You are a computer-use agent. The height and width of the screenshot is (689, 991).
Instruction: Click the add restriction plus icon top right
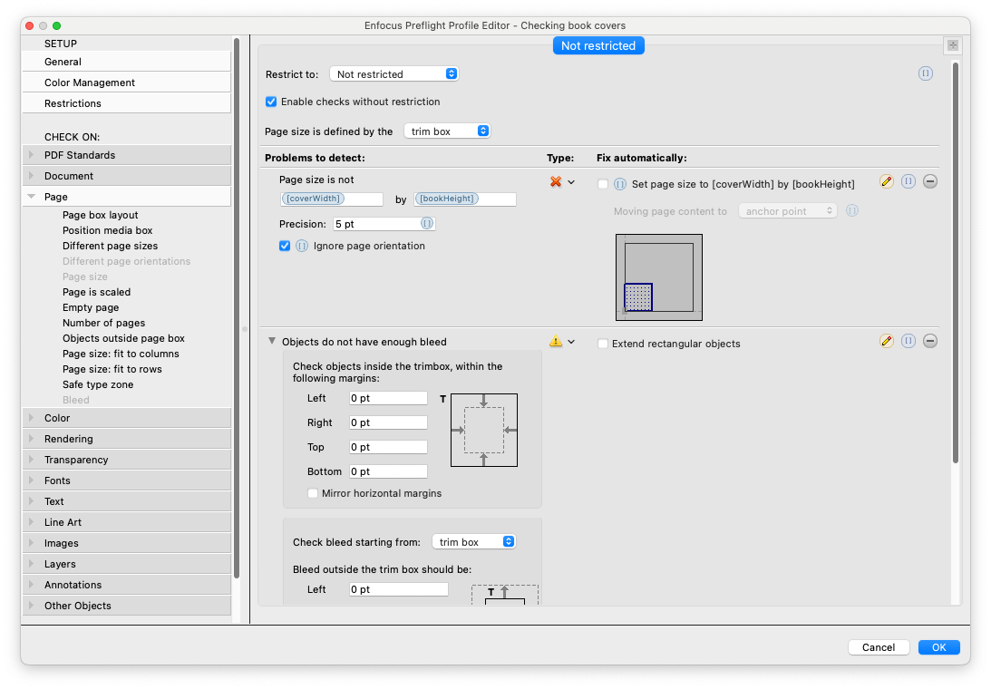click(952, 45)
